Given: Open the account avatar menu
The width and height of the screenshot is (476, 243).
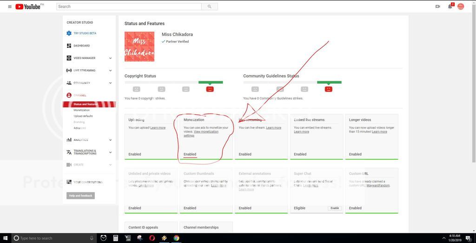Looking at the screenshot, I should pos(461,7).
